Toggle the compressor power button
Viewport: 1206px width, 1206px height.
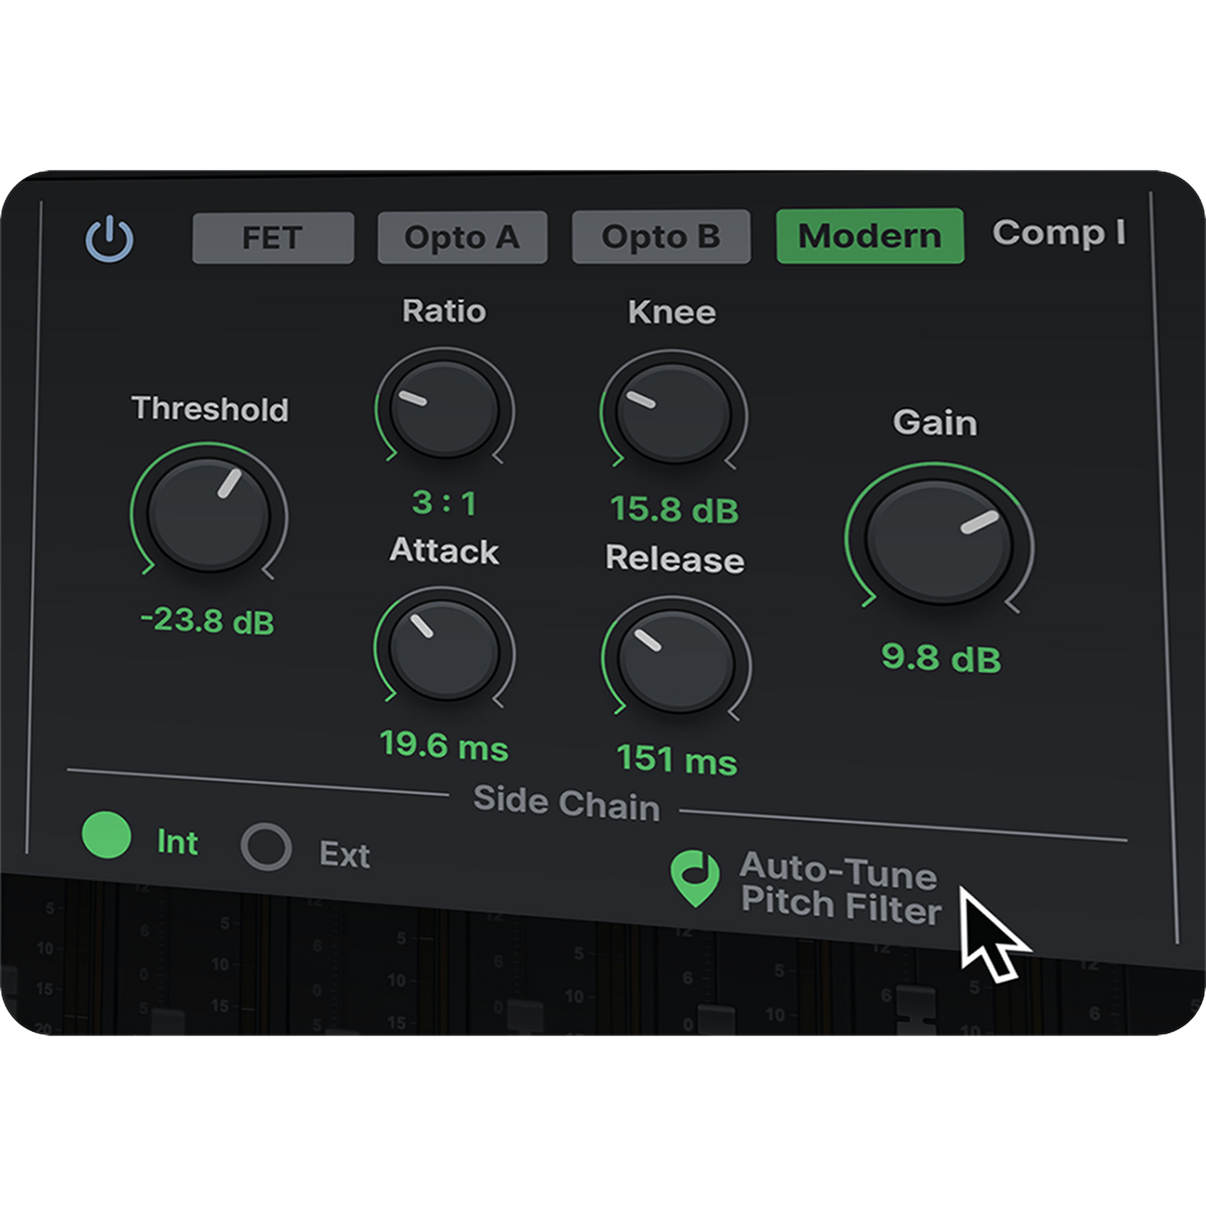pyautogui.click(x=109, y=240)
